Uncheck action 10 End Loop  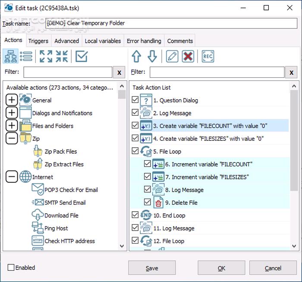135,215
